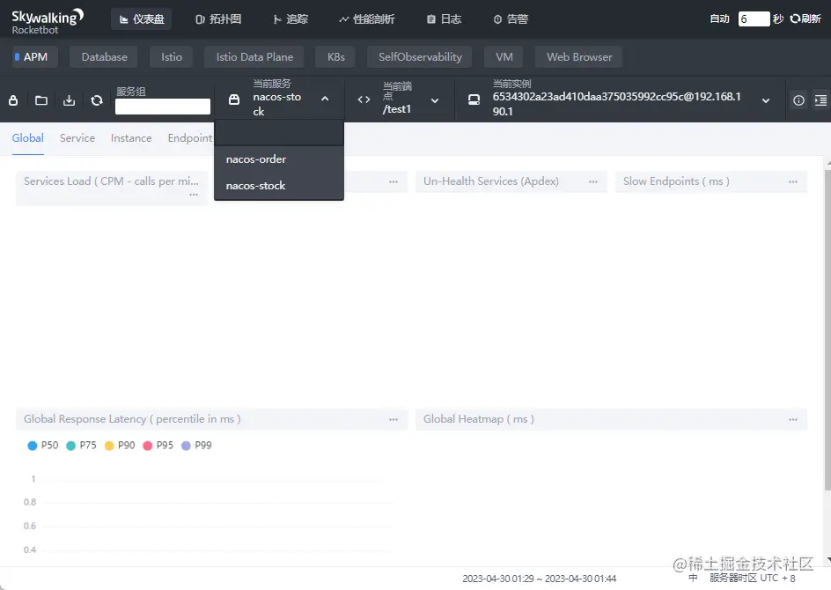Click the refresh interval seconds field
831x590 pixels.
pyautogui.click(x=754, y=19)
